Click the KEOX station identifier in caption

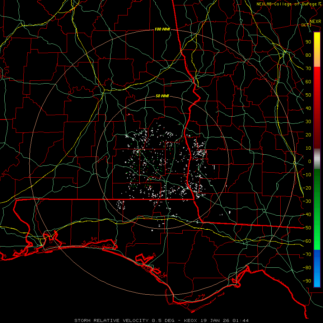pos(191,320)
